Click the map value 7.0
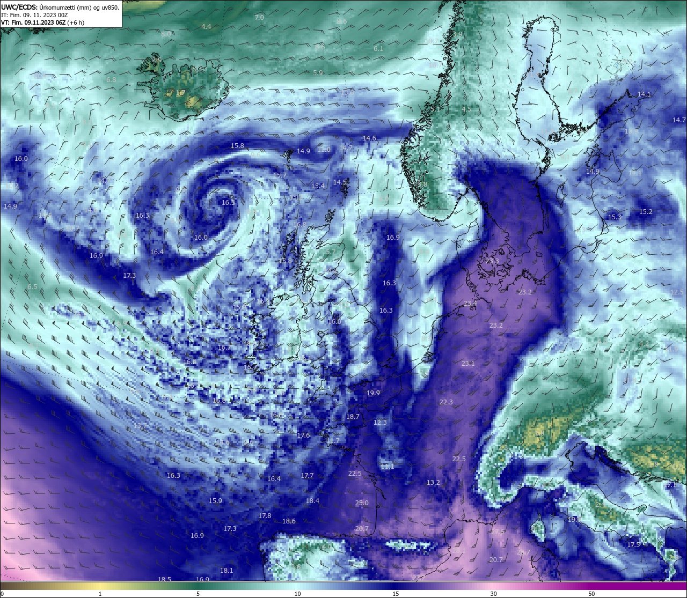The height and width of the screenshot is (598, 687). (259, 17)
